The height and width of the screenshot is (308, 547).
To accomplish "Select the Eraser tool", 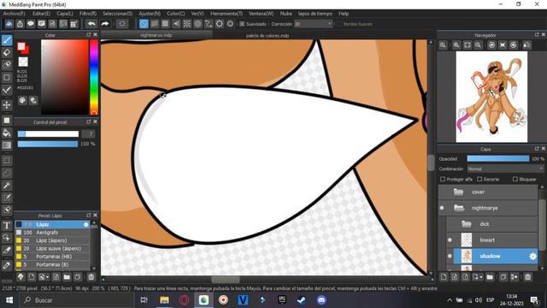I will tap(7, 52).
